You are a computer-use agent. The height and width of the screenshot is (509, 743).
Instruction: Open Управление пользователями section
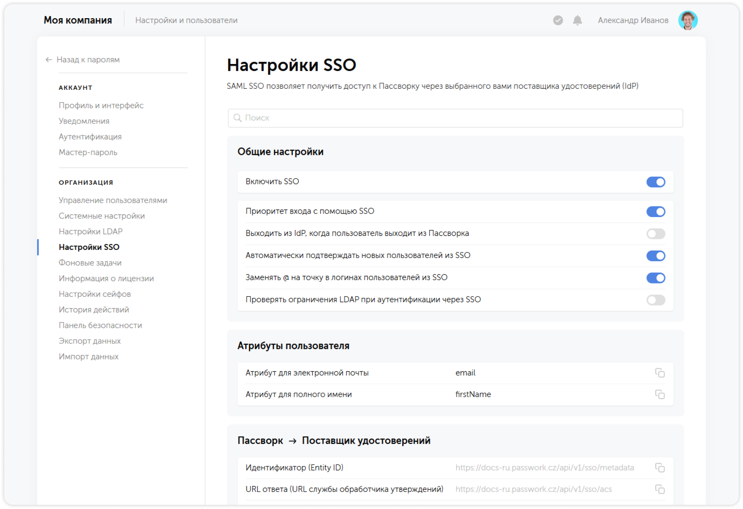point(113,200)
